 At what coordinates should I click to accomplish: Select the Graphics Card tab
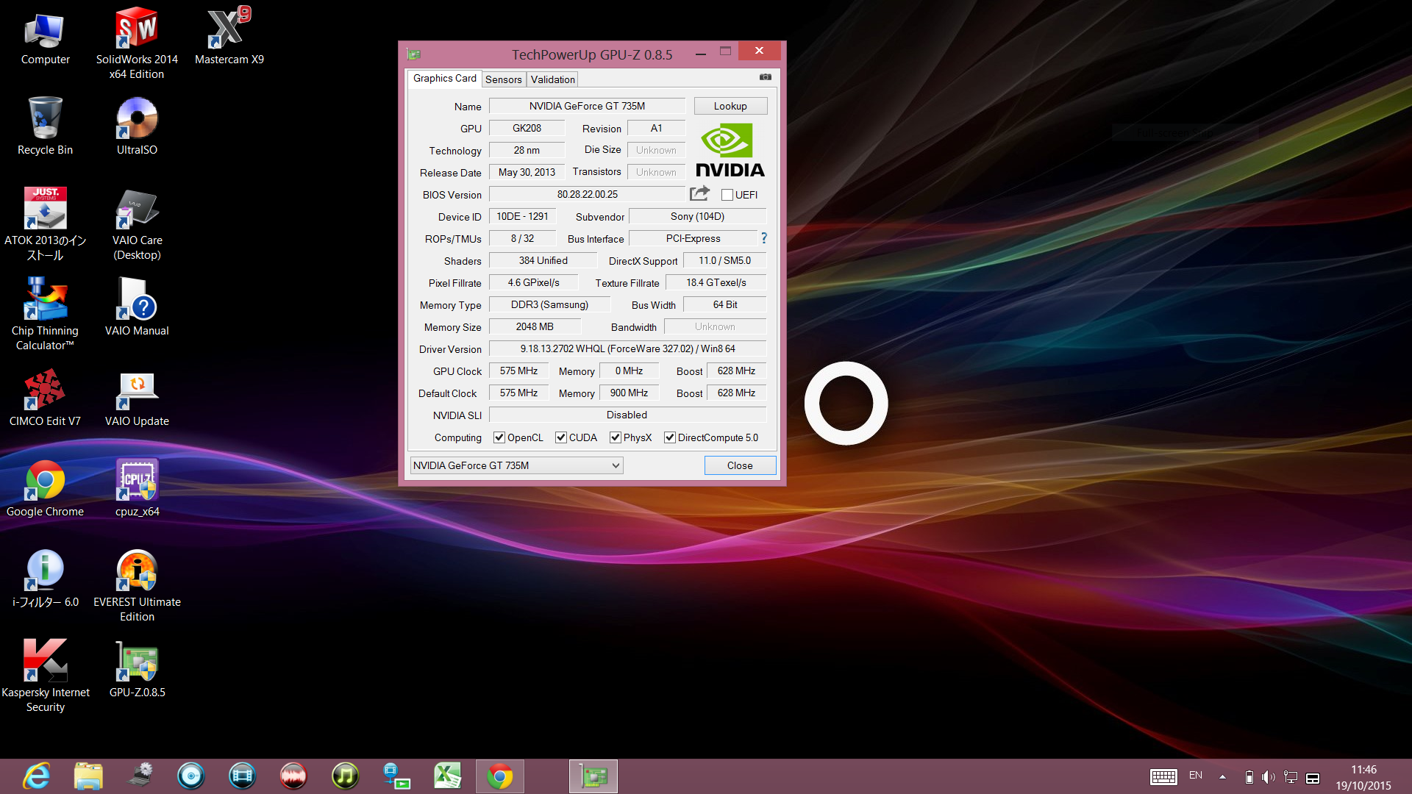click(x=445, y=78)
